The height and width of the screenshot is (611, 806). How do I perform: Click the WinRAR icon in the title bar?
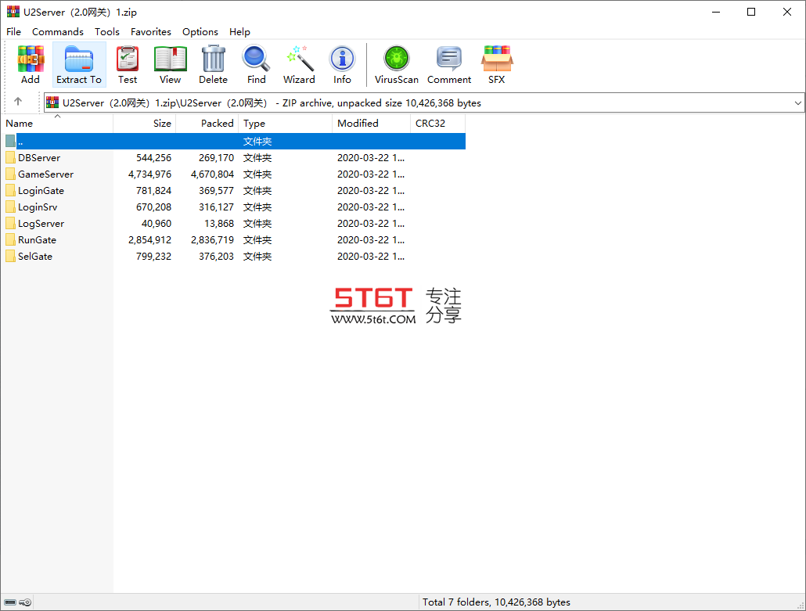pos(13,12)
